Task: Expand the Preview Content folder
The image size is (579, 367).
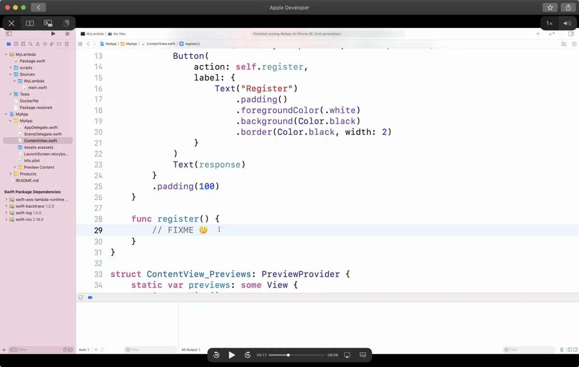Action: [x=14, y=167]
